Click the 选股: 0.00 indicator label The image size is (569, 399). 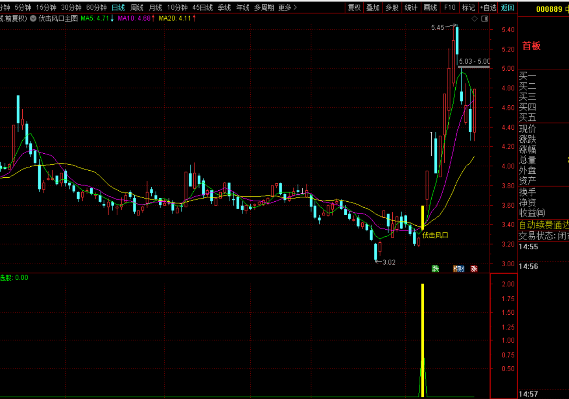click(x=14, y=278)
